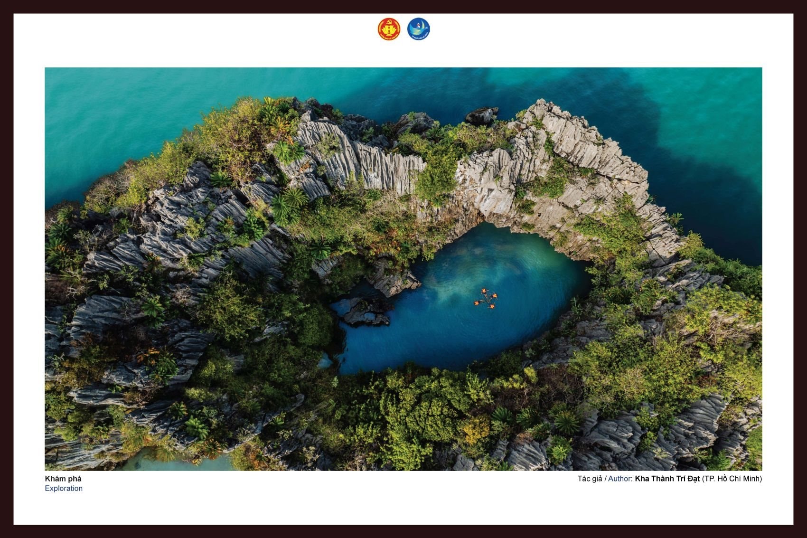Click the red hammer-and-sickle emblem logo
The image size is (807, 538).
click(x=389, y=29)
